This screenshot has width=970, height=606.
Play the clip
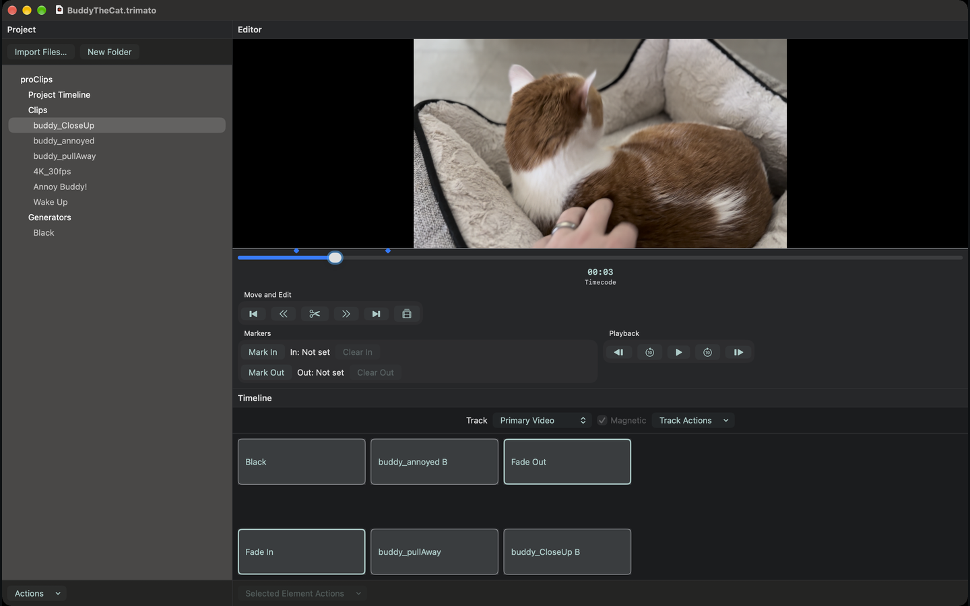pos(678,352)
